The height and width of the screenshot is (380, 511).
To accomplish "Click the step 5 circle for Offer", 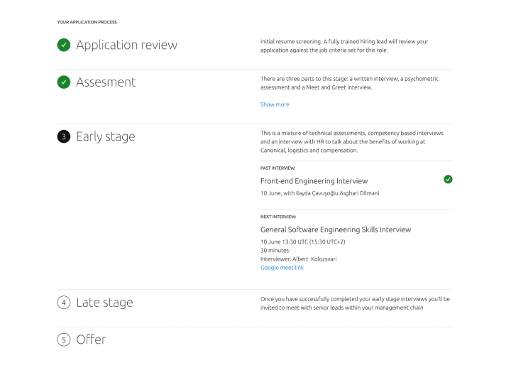I will [64, 340].
